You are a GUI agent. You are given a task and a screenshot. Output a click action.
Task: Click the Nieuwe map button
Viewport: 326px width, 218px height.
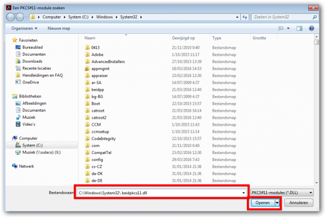click(x=59, y=28)
